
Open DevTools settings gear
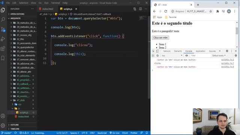click(227, 51)
